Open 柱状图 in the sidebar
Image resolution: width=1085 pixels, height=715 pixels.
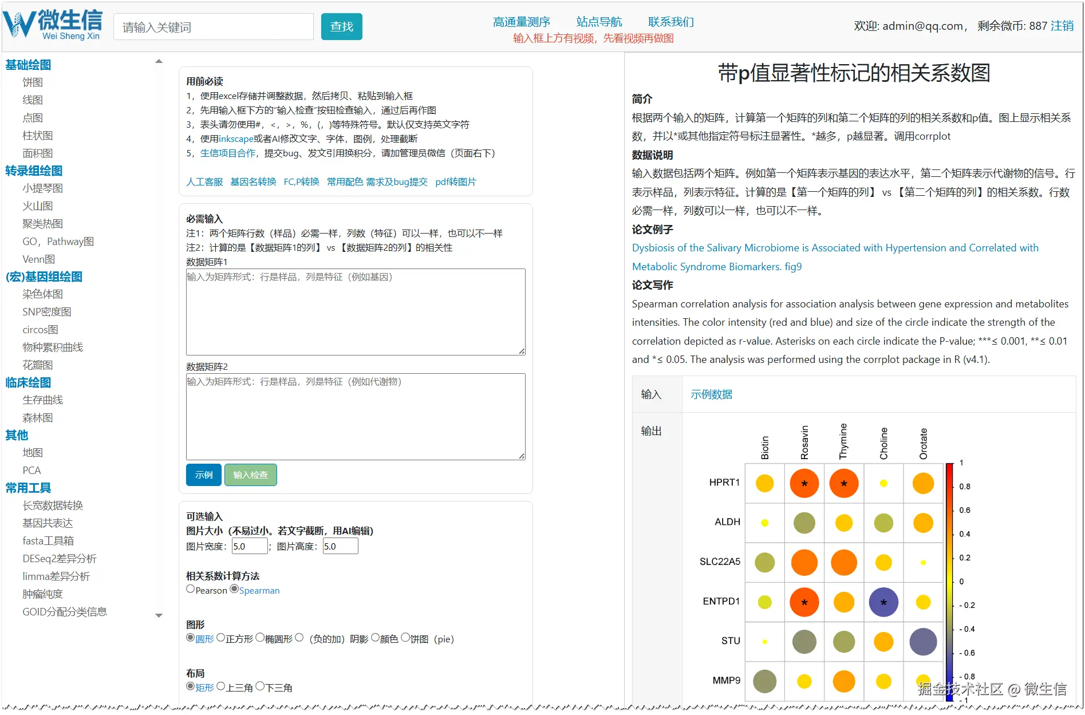[38, 136]
